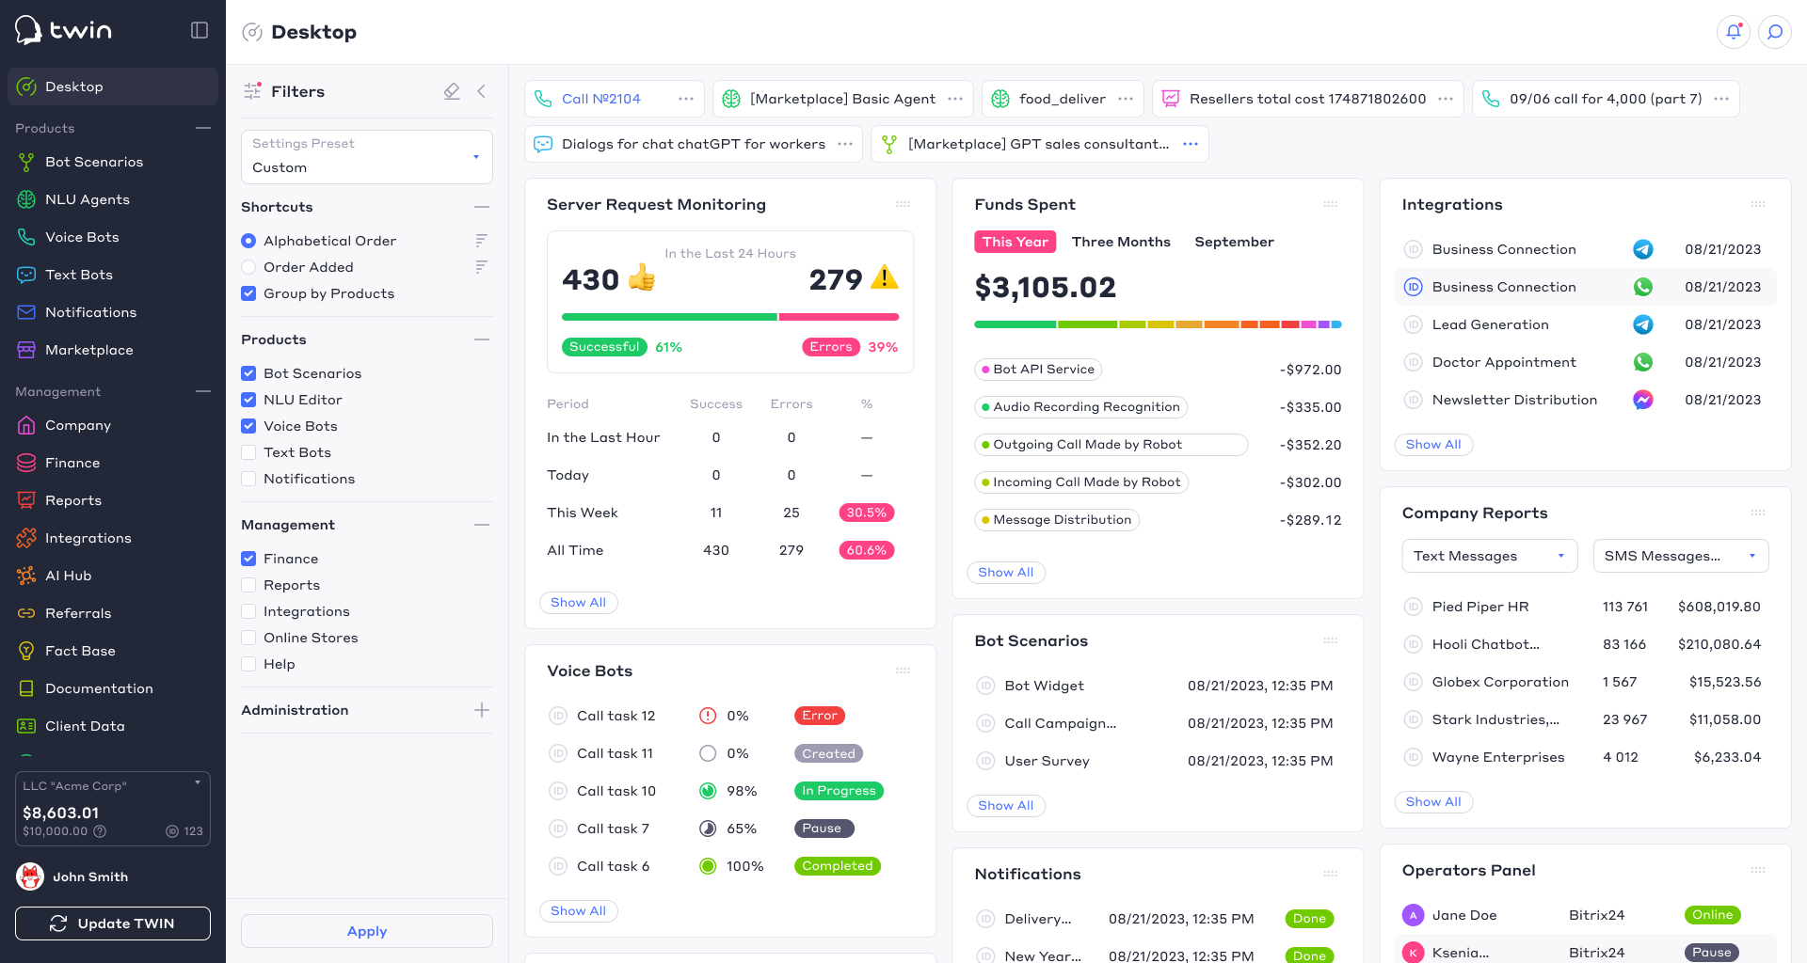The image size is (1807, 963).
Task: Open options for Call №2104 shortcut
Action: click(686, 99)
